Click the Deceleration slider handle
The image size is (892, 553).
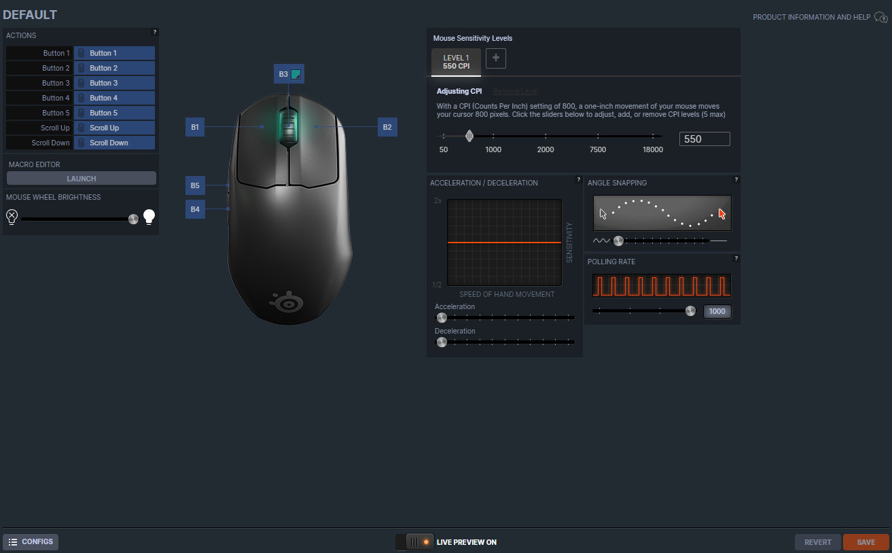pos(442,342)
